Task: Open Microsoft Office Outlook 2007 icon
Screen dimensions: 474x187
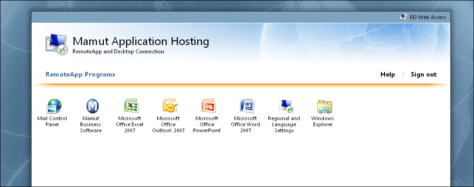Action: (x=170, y=106)
